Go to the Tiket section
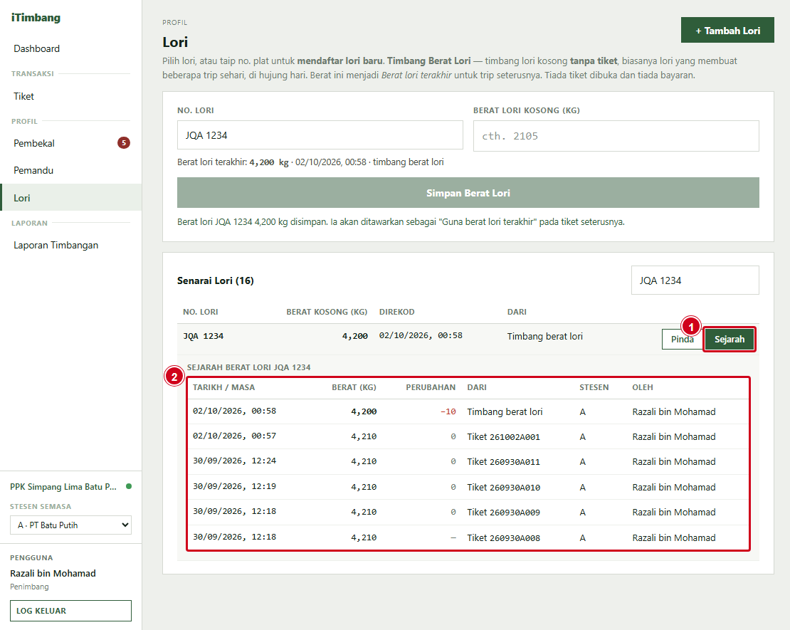 pos(23,96)
